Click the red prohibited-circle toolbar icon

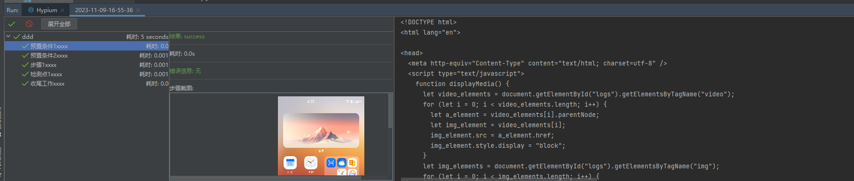(x=29, y=24)
